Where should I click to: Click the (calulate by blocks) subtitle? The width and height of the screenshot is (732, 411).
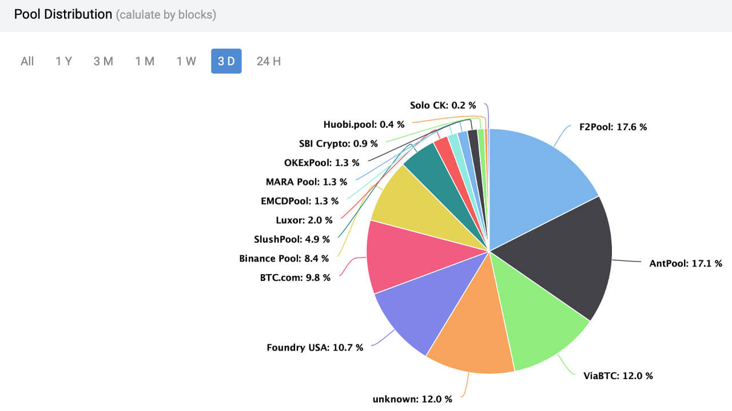[x=166, y=15]
